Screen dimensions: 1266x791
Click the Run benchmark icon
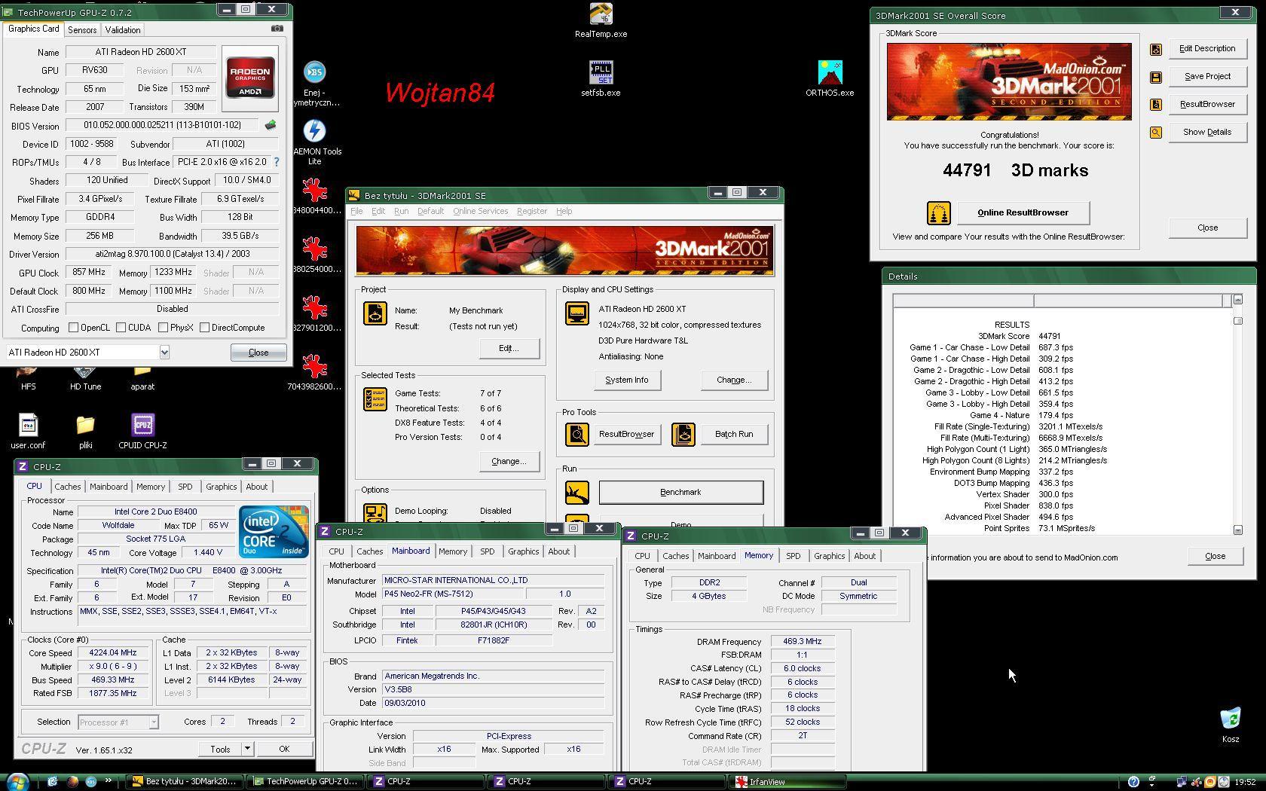click(x=577, y=493)
